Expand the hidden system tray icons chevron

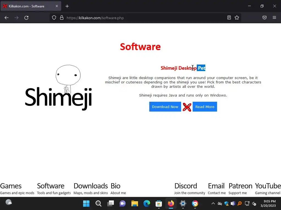[x=213, y=203]
